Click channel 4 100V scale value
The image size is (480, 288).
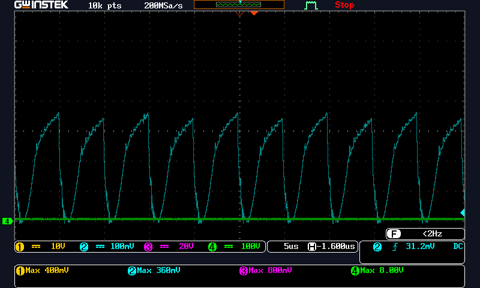250,246
